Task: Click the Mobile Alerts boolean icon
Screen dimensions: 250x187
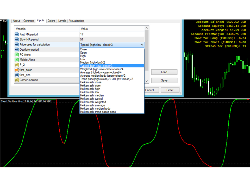Action: (x=17, y=60)
